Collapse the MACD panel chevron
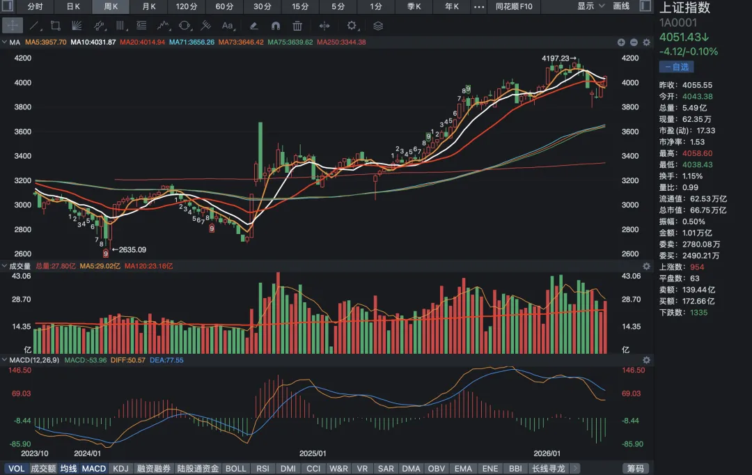Screen dimensions: 752x475 [4, 360]
